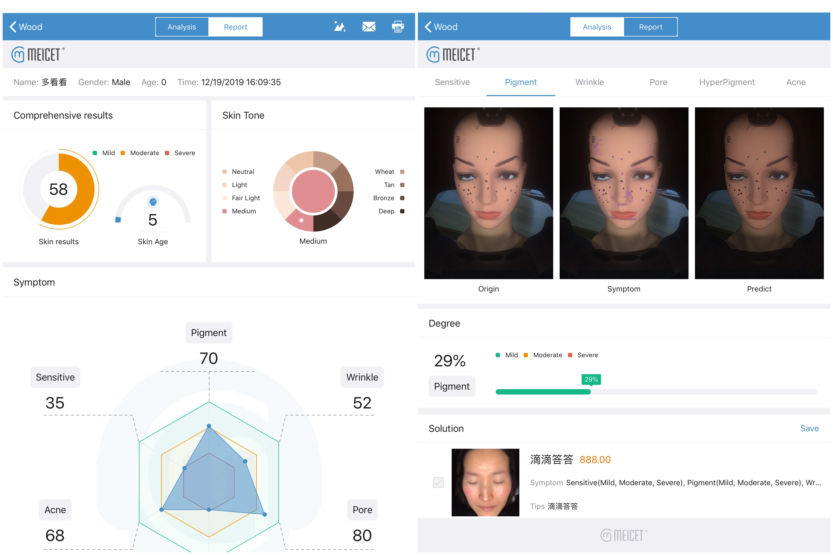Click the printer icon
This screenshot has width=833, height=555.
398,27
